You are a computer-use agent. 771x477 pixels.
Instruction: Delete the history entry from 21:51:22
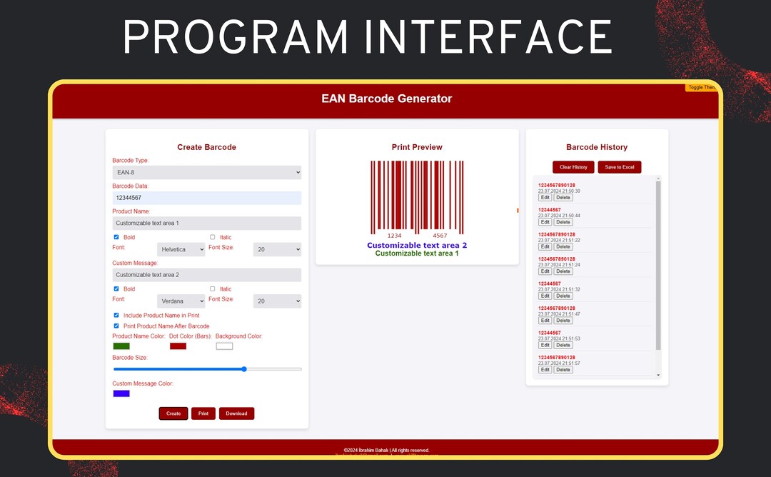tap(563, 247)
